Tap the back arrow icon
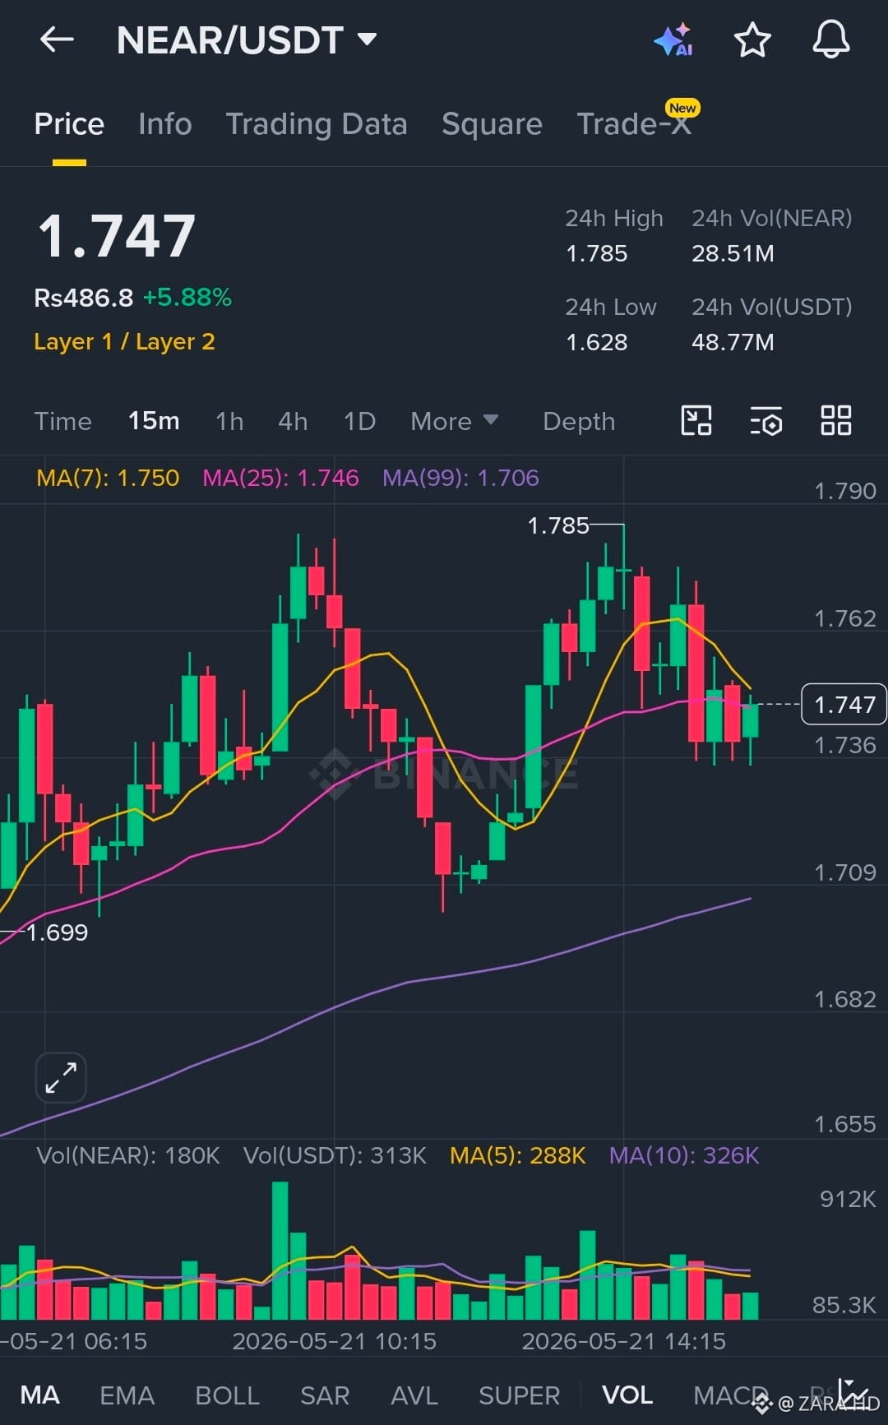Viewport: 888px width, 1425px height. pos(57,39)
